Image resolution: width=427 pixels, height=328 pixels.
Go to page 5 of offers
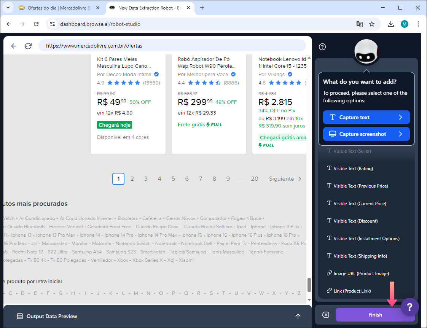coord(173,179)
